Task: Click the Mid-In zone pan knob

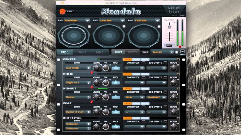Action: coord(106,83)
